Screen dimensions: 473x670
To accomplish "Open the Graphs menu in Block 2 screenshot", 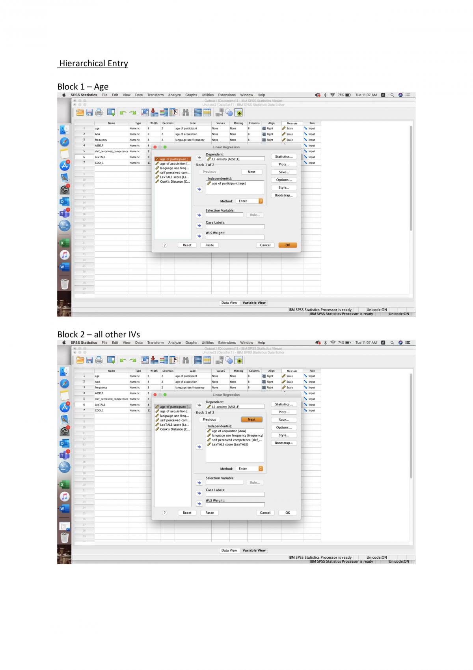I will tap(191, 342).
